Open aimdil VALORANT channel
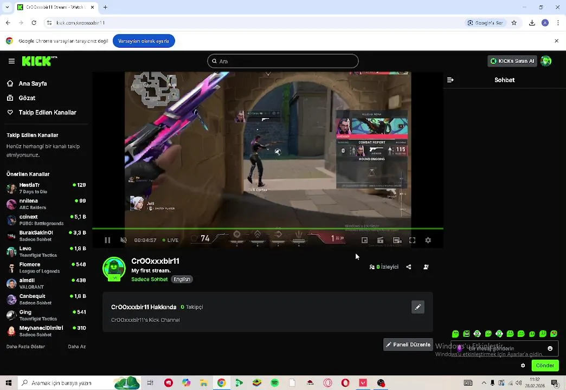Screen dimensions: 566x390 click(x=46, y=283)
